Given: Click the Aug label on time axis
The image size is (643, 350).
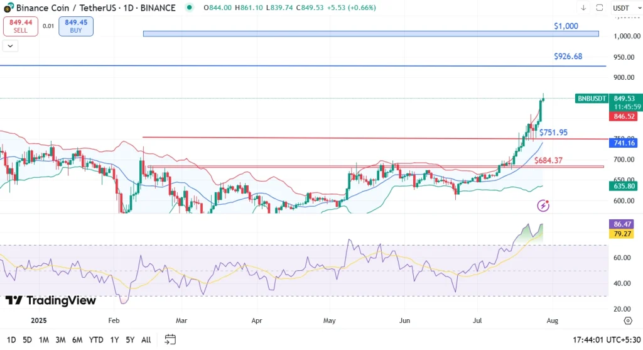Looking at the screenshot, I should 552,320.
